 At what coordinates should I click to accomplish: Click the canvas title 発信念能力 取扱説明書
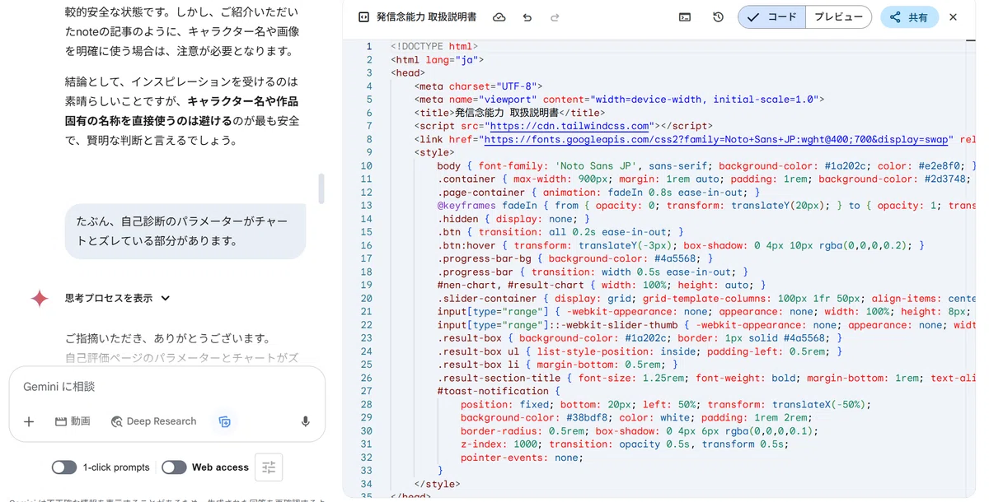(x=426, y=17)
